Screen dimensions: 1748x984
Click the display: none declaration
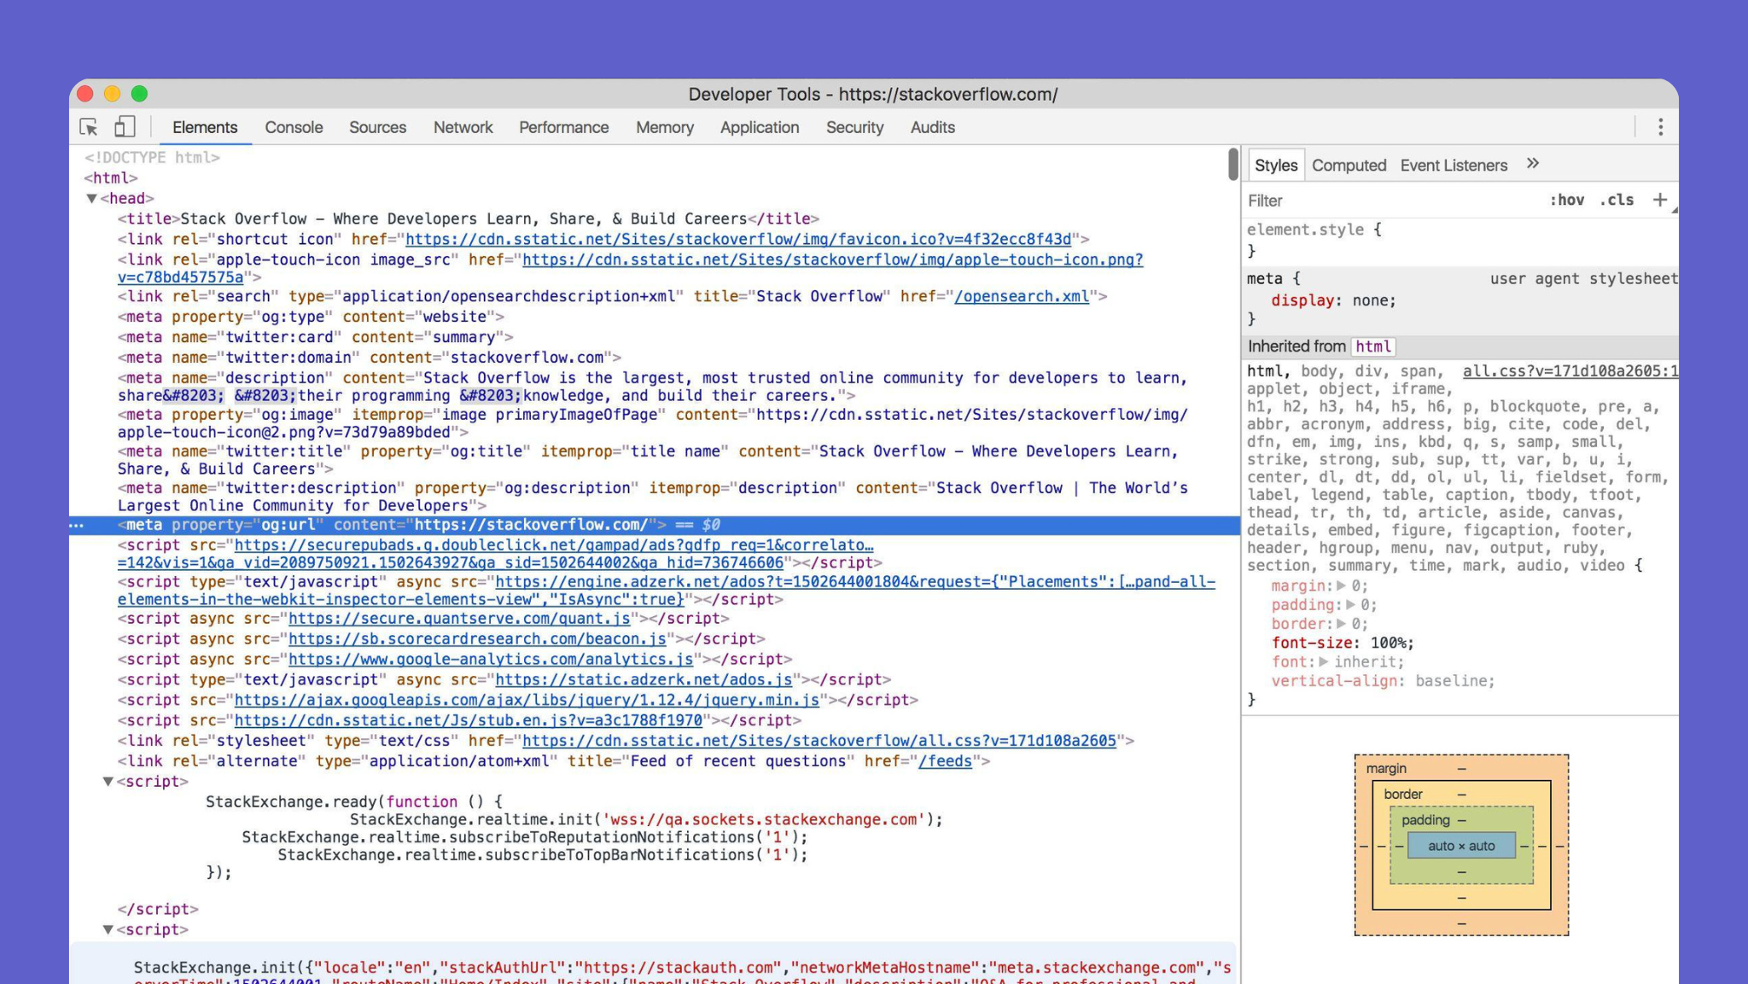(x=1334, y=300)
